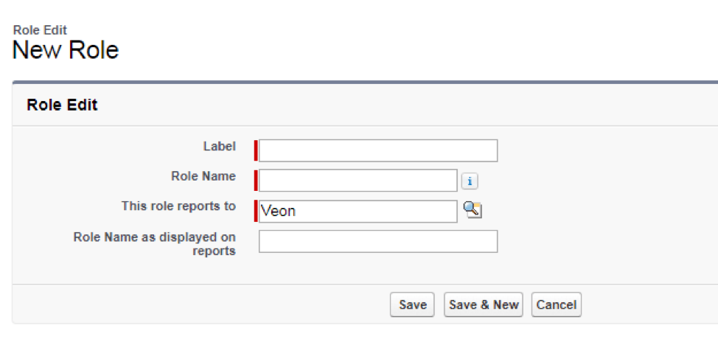
Task: Focus the Label text field
Action: point(377,150)
